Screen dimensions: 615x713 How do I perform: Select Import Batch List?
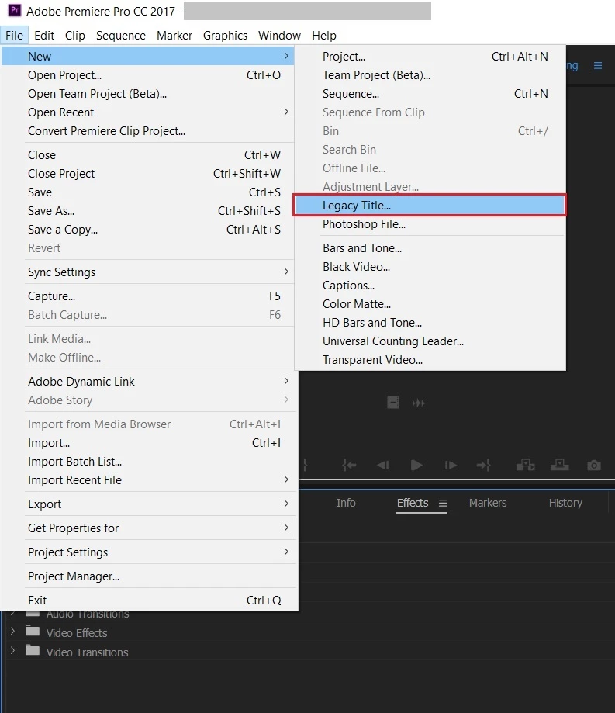point(147,462)
